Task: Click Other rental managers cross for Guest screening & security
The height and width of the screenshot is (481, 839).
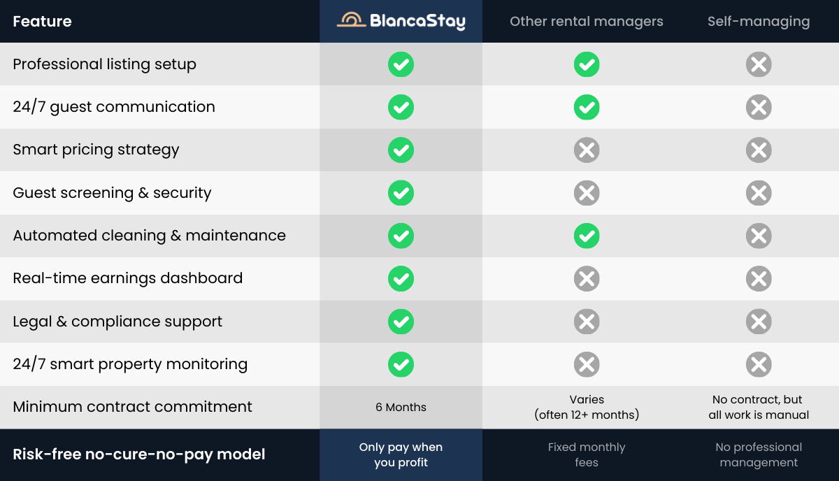Action: click(x=587, y=193)
